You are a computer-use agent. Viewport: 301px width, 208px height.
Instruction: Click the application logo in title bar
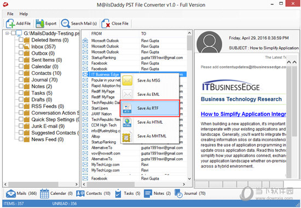click(6, 4)
